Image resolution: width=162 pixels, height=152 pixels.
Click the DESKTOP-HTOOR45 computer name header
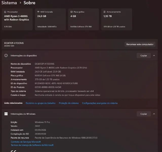tap(14, 43)
